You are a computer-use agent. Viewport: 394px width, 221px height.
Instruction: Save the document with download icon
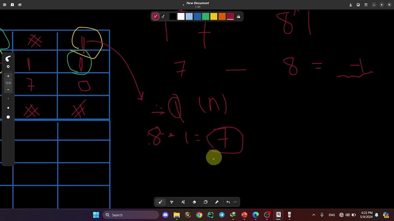(x=351, y=5)
